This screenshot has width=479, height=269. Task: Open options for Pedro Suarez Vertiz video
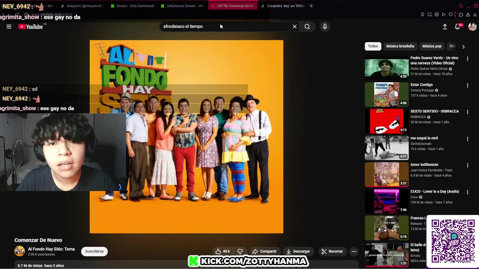[467, 59]
